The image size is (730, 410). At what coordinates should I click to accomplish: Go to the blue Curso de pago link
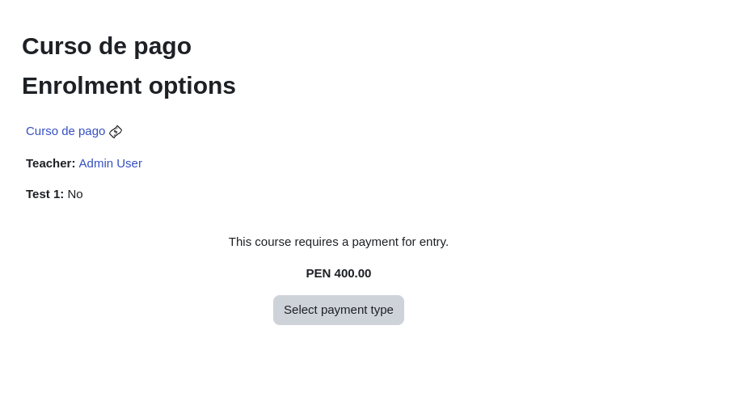(x=65, y=131)
